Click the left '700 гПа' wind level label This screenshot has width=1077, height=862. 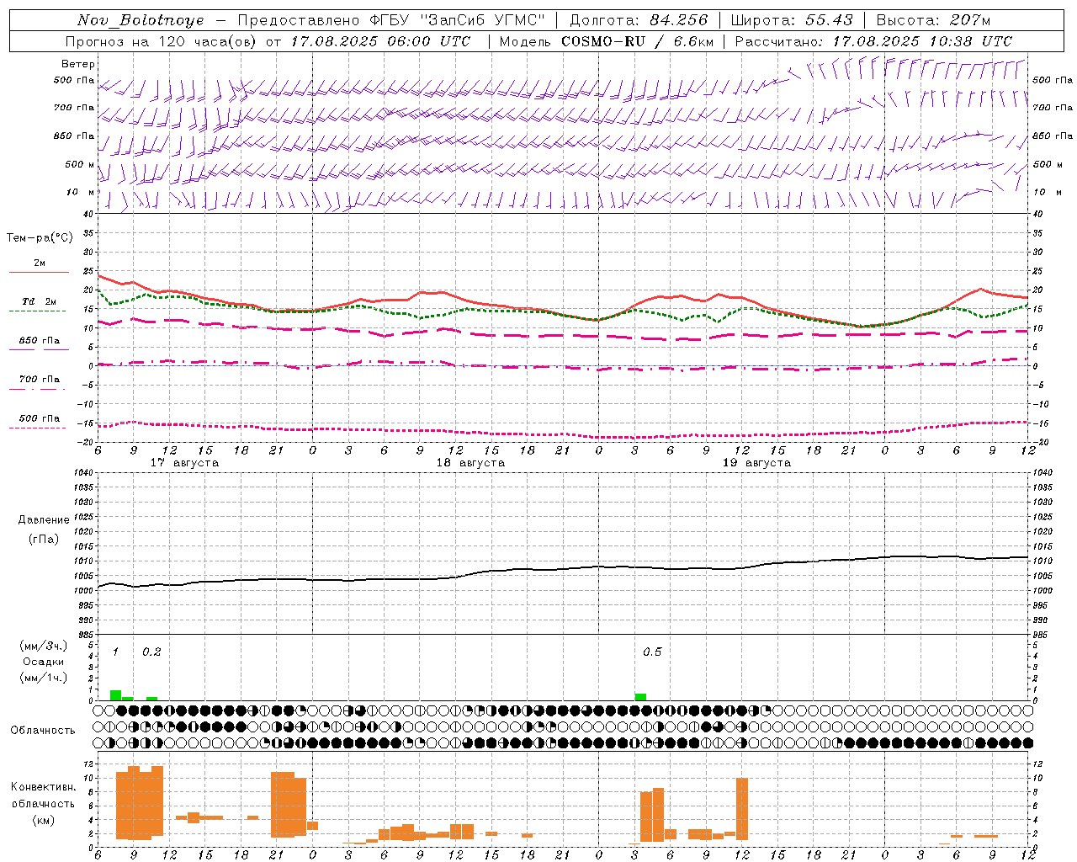click(74, 108)
